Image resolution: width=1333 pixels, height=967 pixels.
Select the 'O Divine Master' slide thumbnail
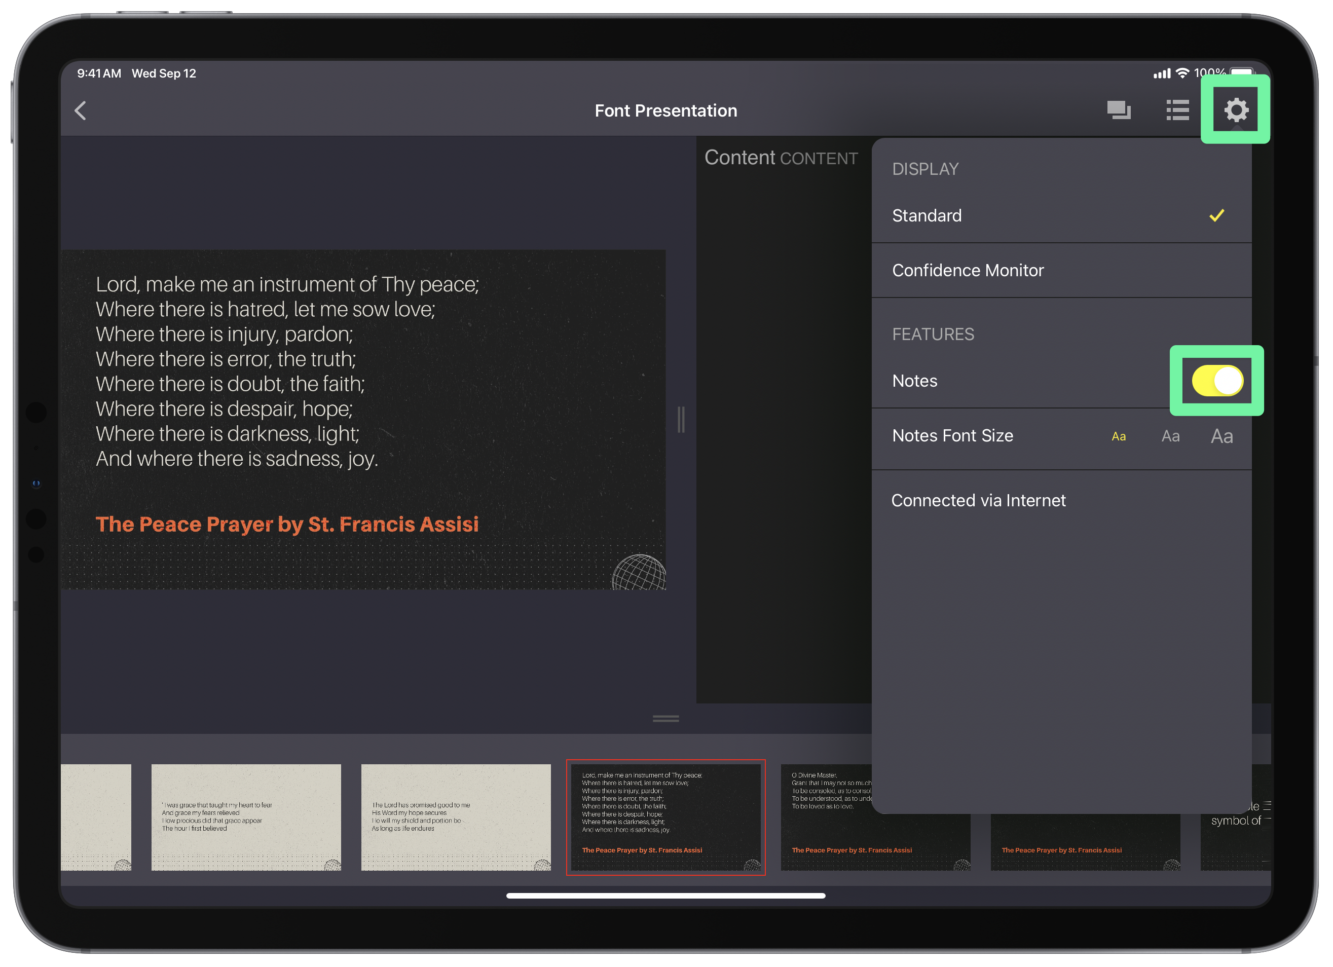pyautogui.click(x=826, y=823)
